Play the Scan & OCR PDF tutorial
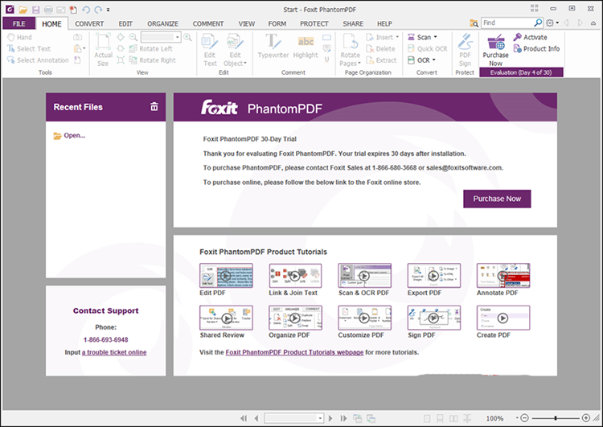Image resolution: width=603 pixels, height=427 pixels. click(x=364, y=276)
